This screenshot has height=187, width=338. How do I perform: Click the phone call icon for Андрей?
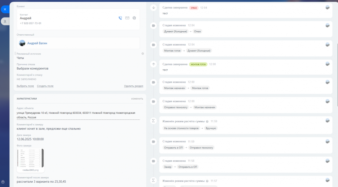tap(120, 18)
